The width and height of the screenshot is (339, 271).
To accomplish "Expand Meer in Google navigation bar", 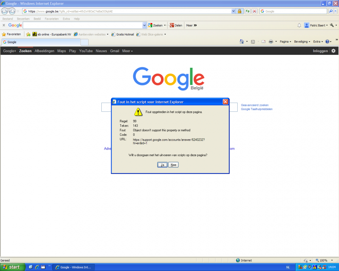I will (127, 51).
